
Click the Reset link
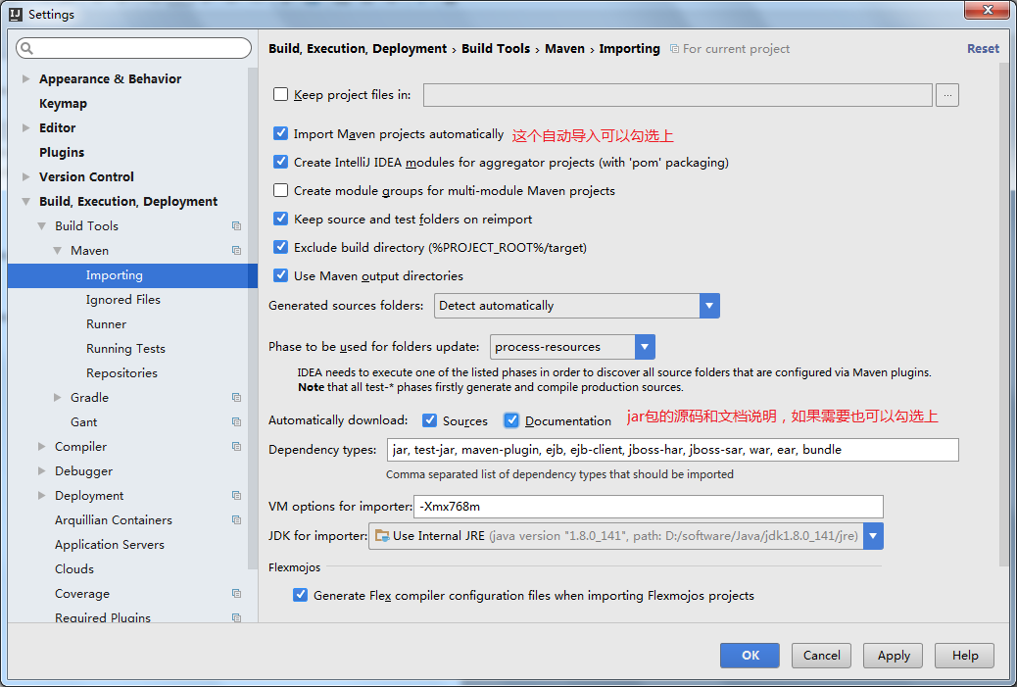coord(983,49)
